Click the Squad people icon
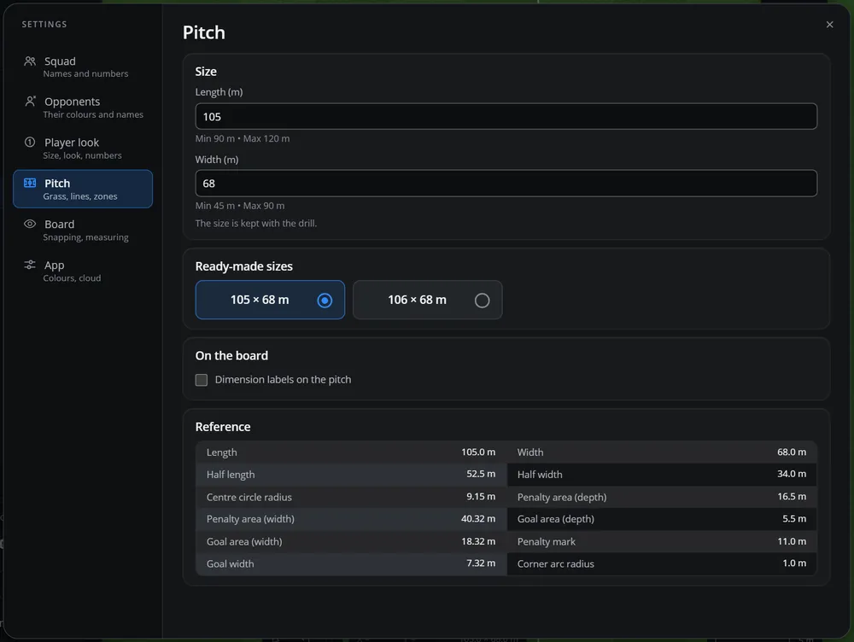 tap(30, 61)
